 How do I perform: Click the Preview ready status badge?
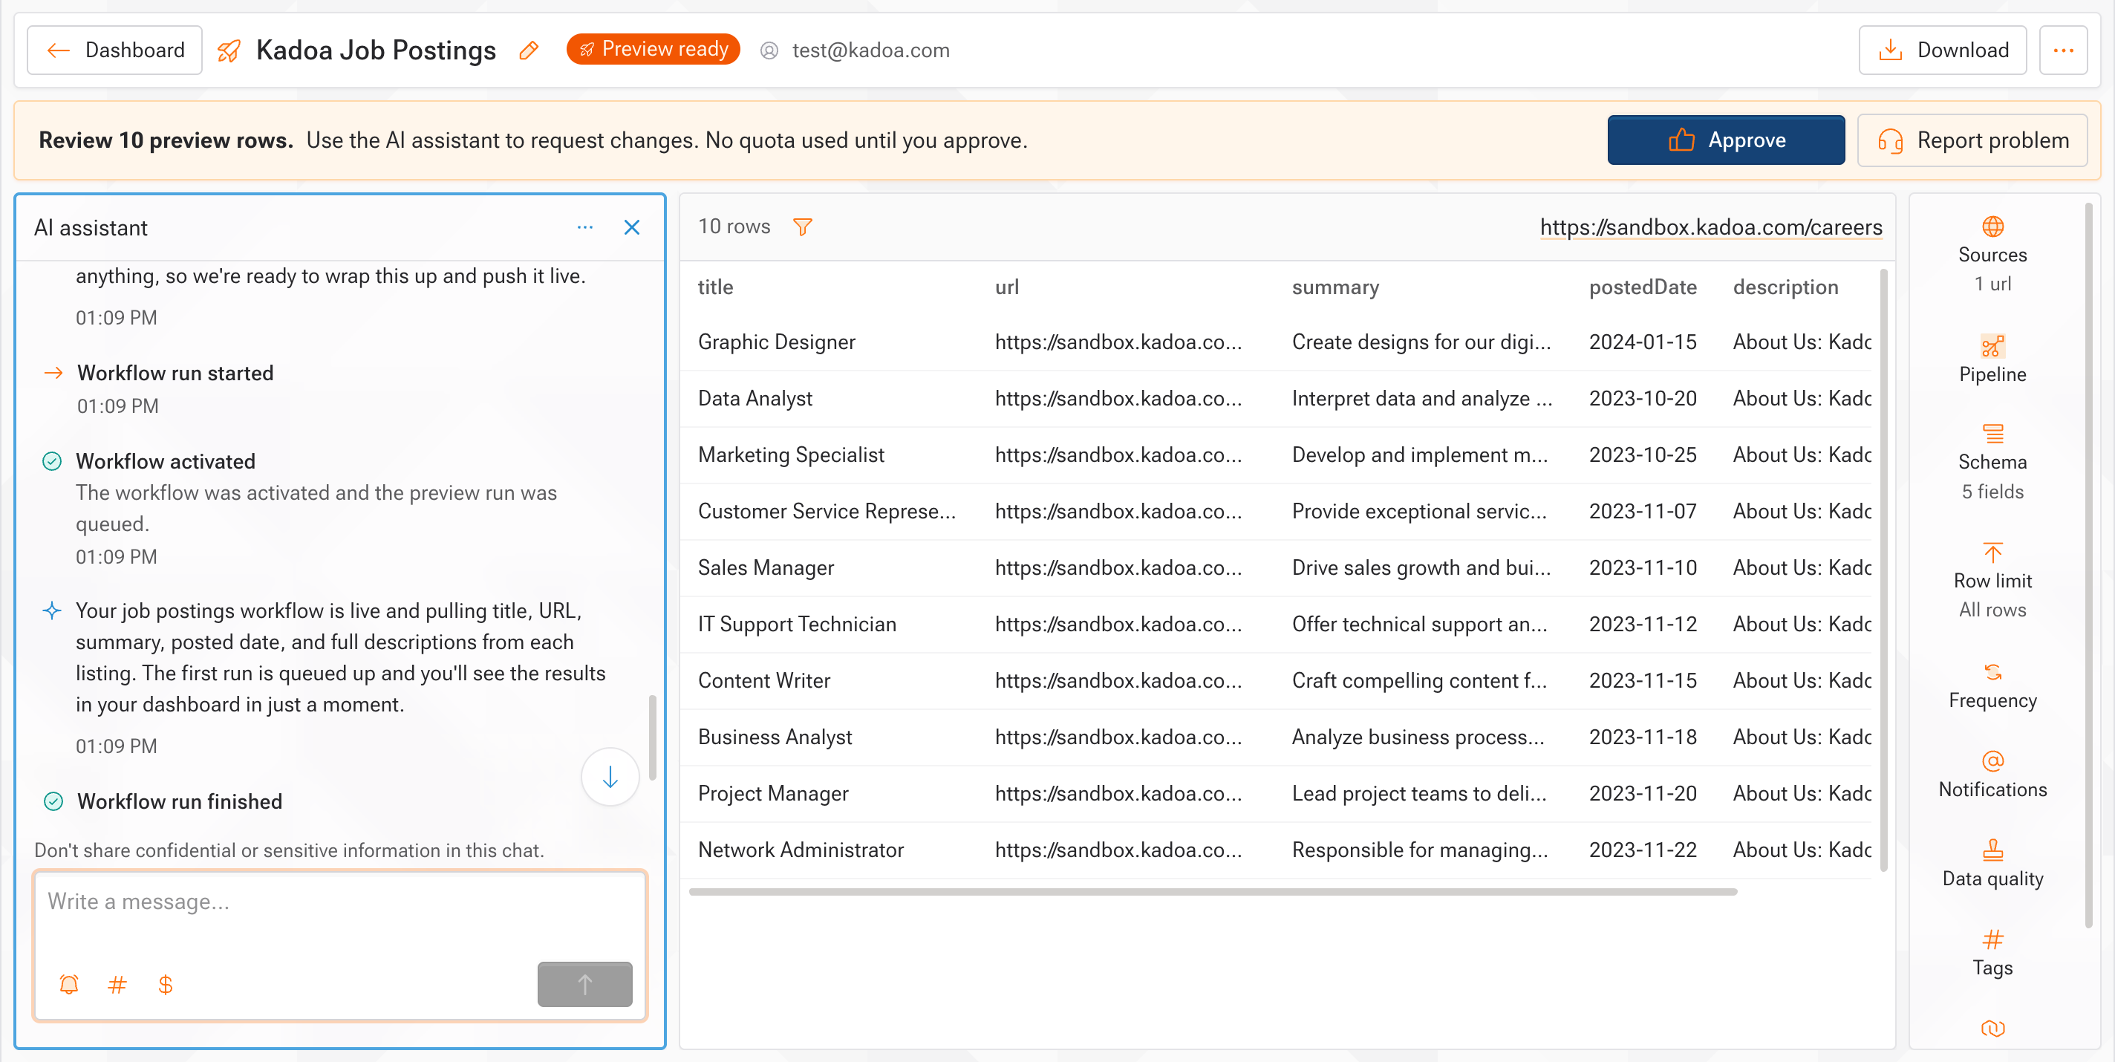(653, 49)
